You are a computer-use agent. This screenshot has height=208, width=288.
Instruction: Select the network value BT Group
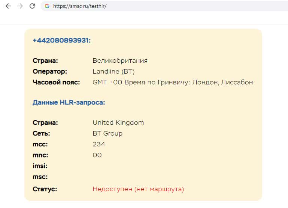[x=107, y=133]
